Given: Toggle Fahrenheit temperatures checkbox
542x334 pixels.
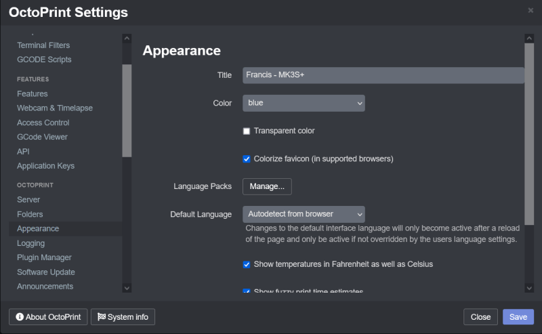Looking at the screenshot, I should [247, 264].
